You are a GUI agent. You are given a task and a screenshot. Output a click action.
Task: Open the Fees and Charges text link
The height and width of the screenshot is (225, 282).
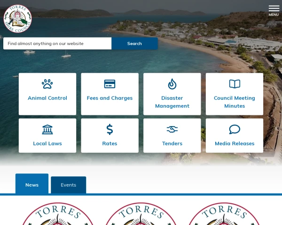pyautogui.click(x=110, y=98)
